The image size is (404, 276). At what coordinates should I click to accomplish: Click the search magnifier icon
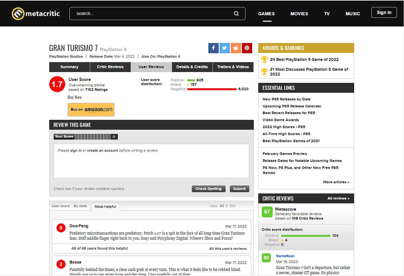pos(236,14)
